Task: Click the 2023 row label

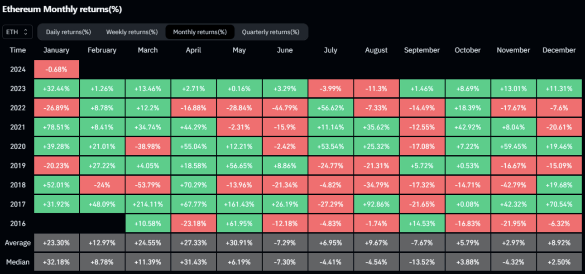Action: click(x=18, y=89)
